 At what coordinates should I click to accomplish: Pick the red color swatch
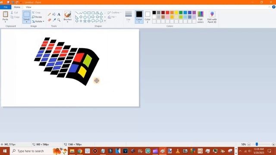pyautogui.click(x=167, y=12)
